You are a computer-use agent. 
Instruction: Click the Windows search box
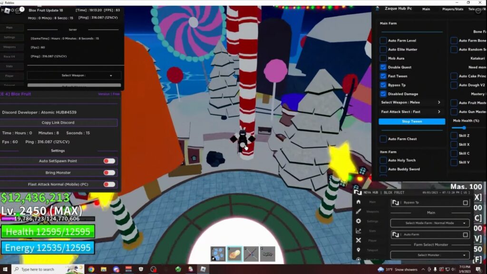tap(48, 269)
